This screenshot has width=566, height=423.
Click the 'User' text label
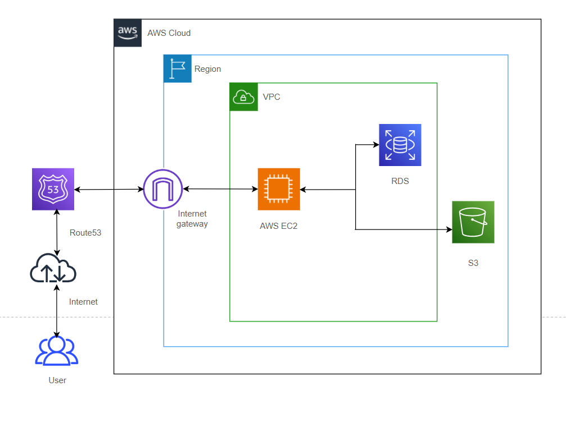point(57,380)
